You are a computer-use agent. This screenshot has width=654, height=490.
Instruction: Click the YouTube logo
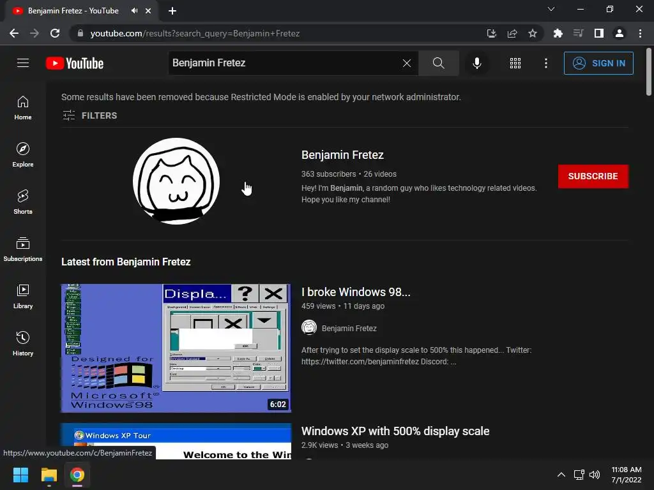(75, 63)
